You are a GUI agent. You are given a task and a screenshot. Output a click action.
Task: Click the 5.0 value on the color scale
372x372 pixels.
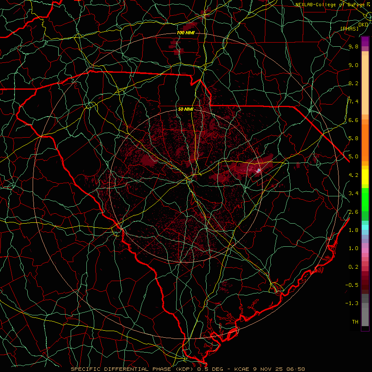tap(353, 157)
